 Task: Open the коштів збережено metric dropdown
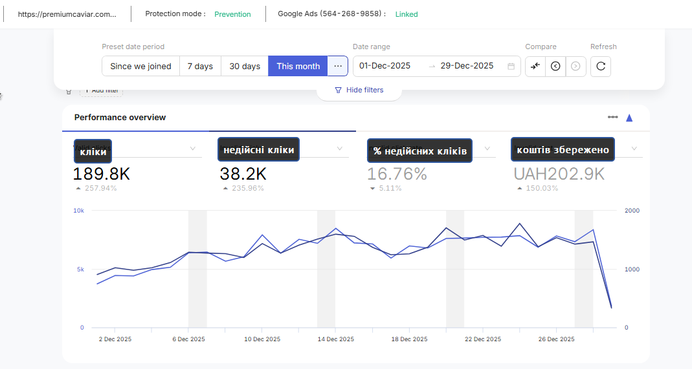point(634,149)
